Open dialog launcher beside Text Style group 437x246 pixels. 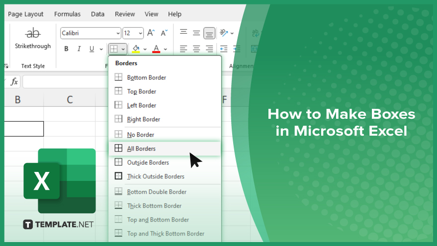point(6,66)
